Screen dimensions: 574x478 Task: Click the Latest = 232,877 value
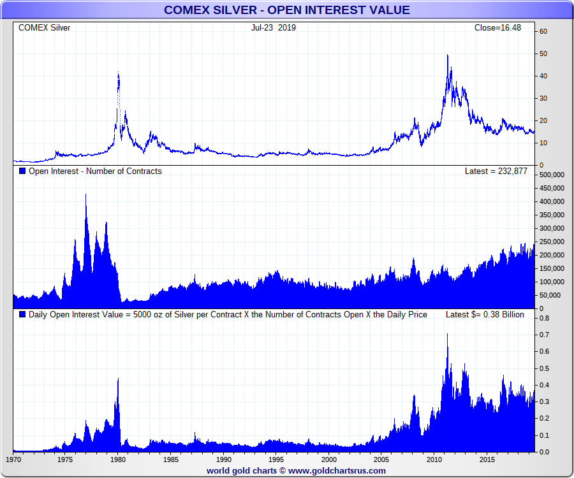pyautogui.click(x=496, y=171)
